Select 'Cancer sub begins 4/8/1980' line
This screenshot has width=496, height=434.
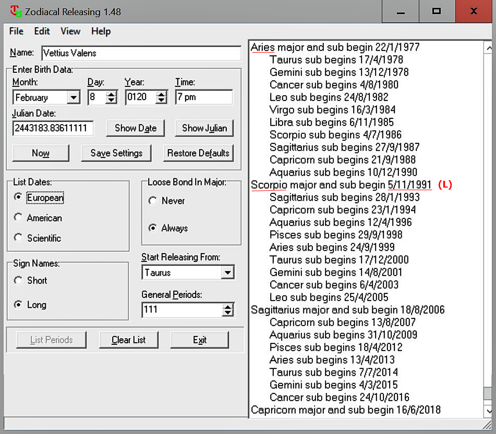pos(334,85)
